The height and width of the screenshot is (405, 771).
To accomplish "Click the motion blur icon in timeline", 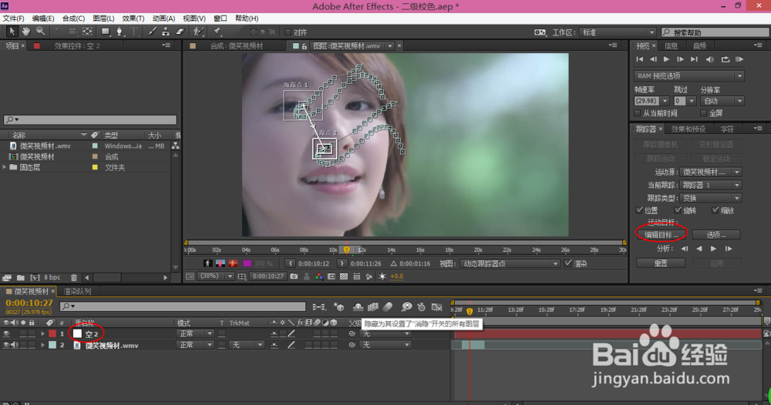I will coord(388,306).
